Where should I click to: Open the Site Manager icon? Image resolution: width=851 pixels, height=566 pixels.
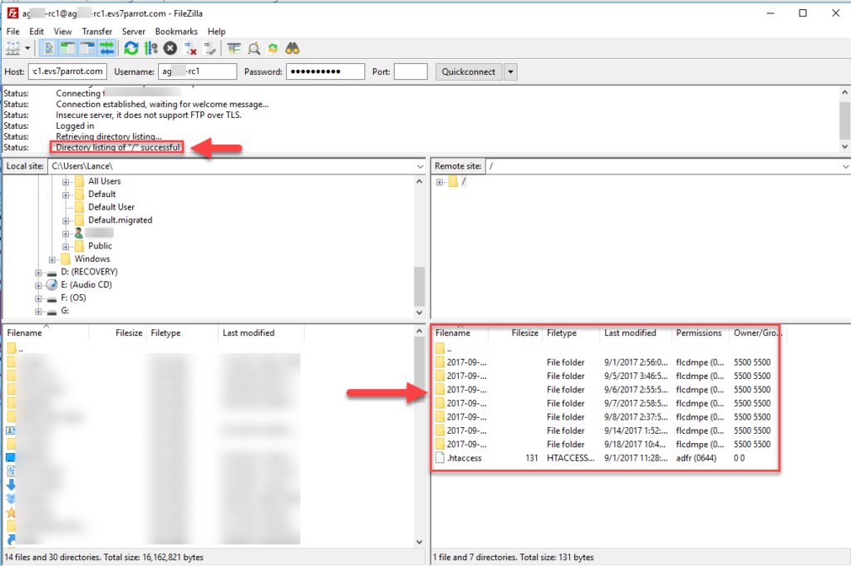[x=13, y=49]
